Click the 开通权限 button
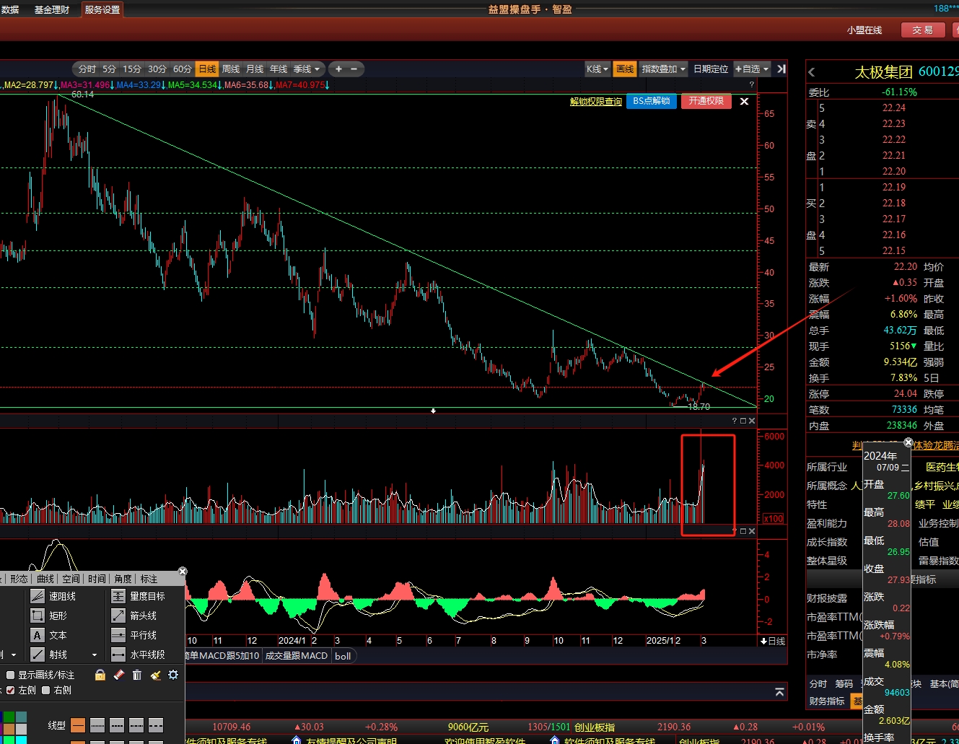This screenshot has height=744, width=959. coord(706,101)
